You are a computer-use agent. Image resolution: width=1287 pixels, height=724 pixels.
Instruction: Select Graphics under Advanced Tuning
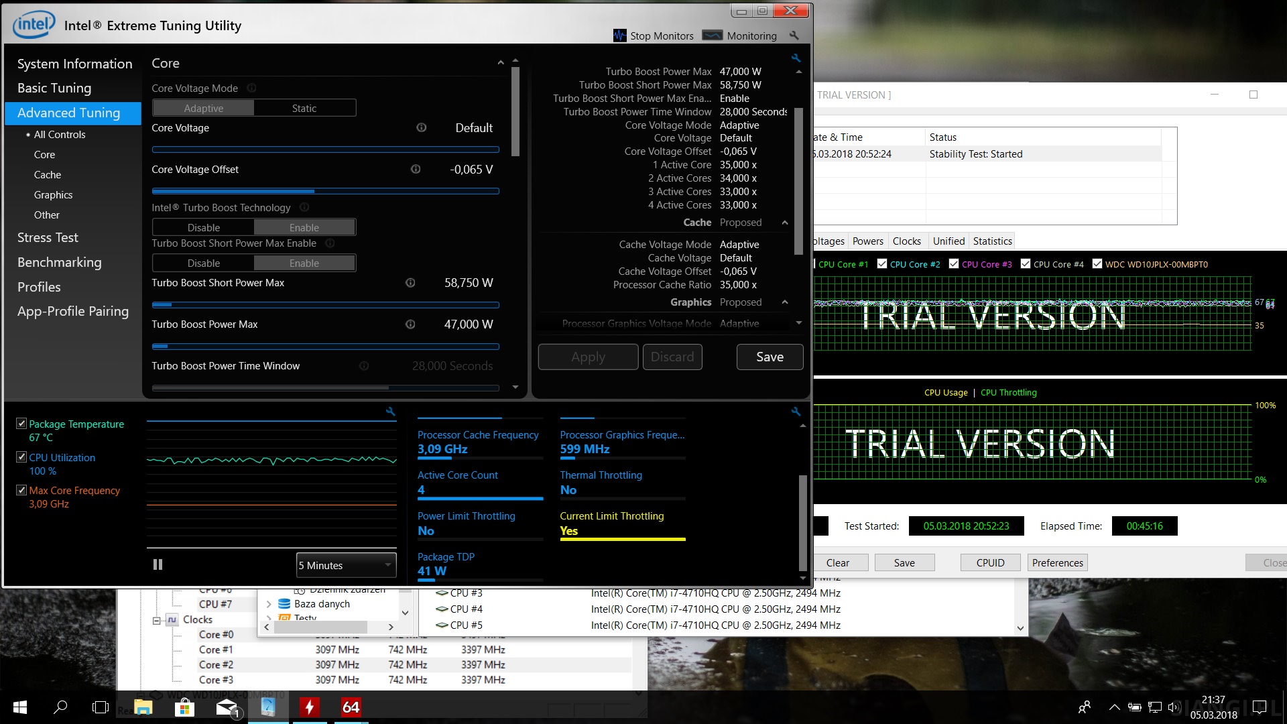click(53, 194)
